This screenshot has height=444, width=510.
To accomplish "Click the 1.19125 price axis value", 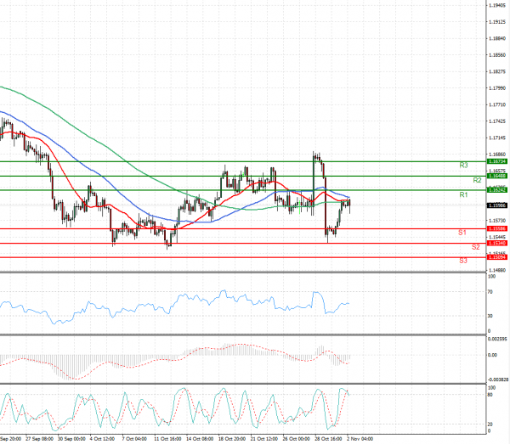I will pyautogui.click(x=497, y=22).
